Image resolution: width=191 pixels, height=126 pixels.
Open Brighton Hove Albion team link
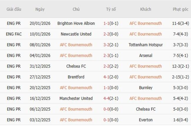(x=76, y=23)
